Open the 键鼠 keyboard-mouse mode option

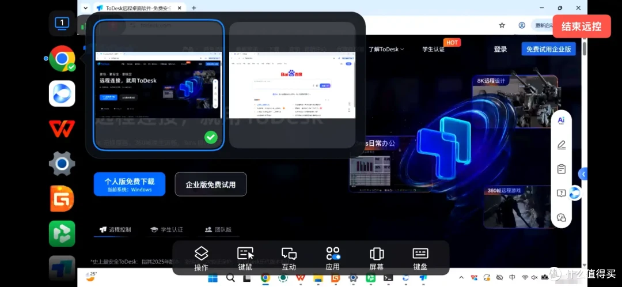pyautogui.click(x=245, y=258)
